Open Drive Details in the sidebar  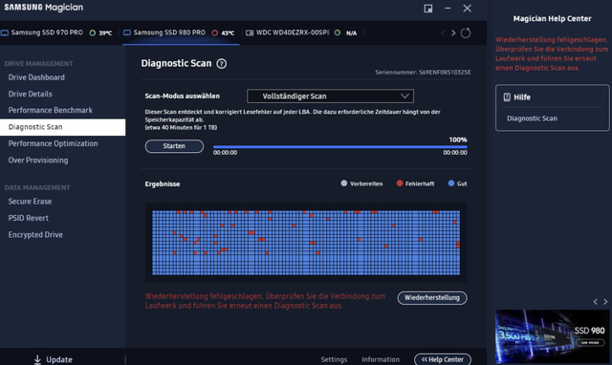(x=31, y=94)
